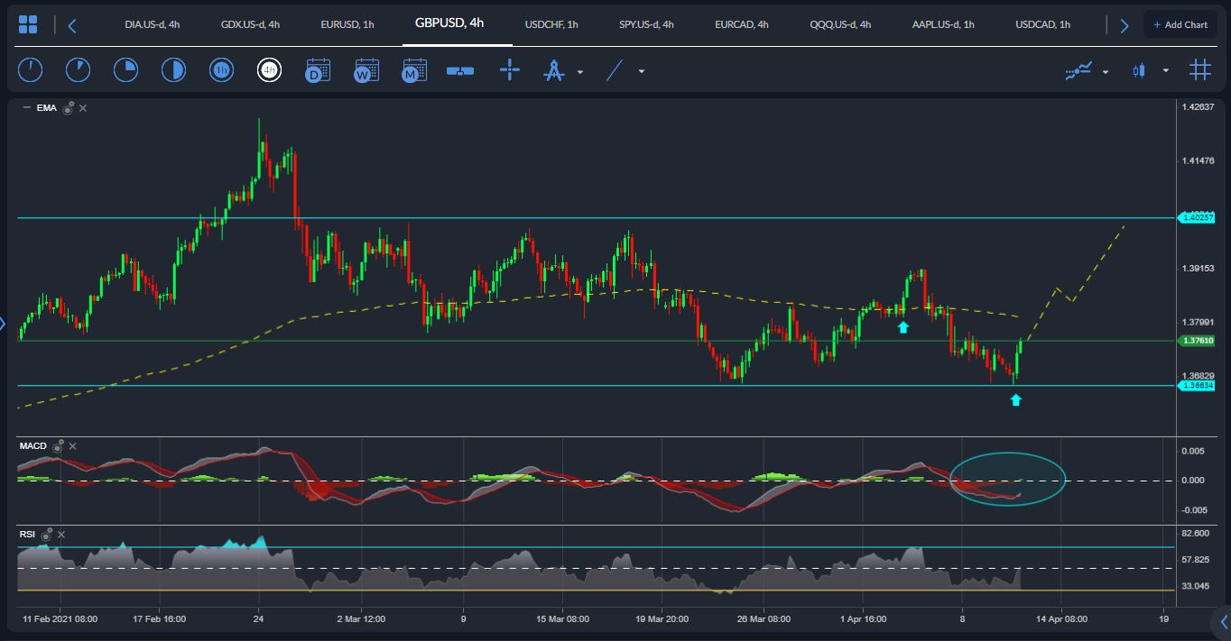Open RSI indicator settings gear
The height and width of the screenshot is (641, 1231).
[x=45, y=534]
